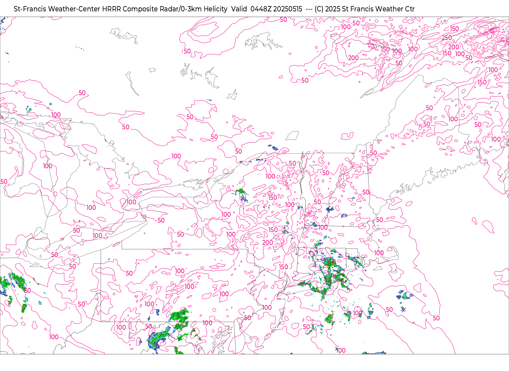
Task: Click the "St-Francis Weather-Center" title text
Action: point(57,9)
